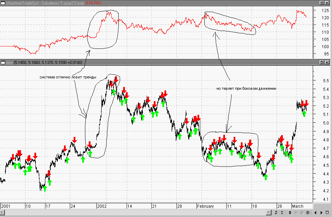Select the I-beam text cursor tool
The width and height of the screenshot is (332, 217).
[282, 212]
